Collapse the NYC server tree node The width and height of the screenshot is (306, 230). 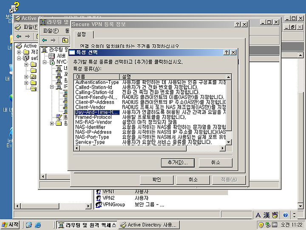click(45, 62)
